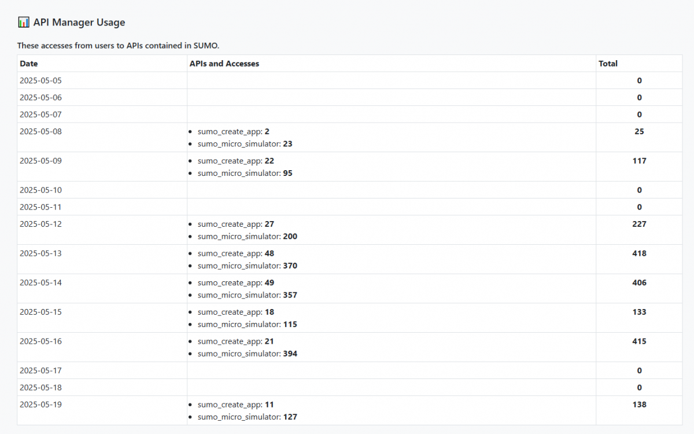Screen dimensions: 694x434
Task: Click the Total column header
Action: click(608, 64)
